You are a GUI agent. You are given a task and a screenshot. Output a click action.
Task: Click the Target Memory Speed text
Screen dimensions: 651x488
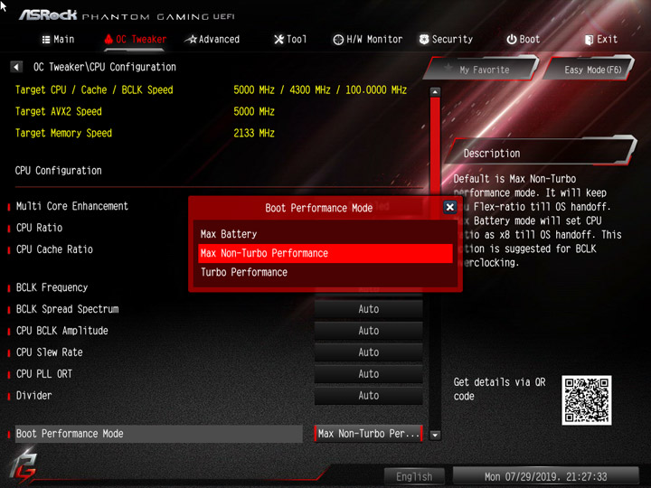(63, 133)
